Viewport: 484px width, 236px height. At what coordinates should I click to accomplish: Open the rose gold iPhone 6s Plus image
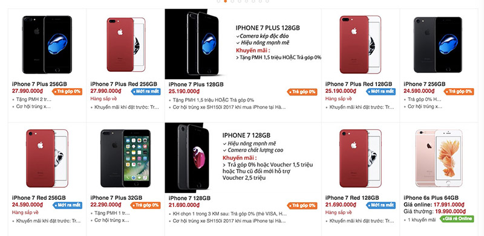(439, 158)
